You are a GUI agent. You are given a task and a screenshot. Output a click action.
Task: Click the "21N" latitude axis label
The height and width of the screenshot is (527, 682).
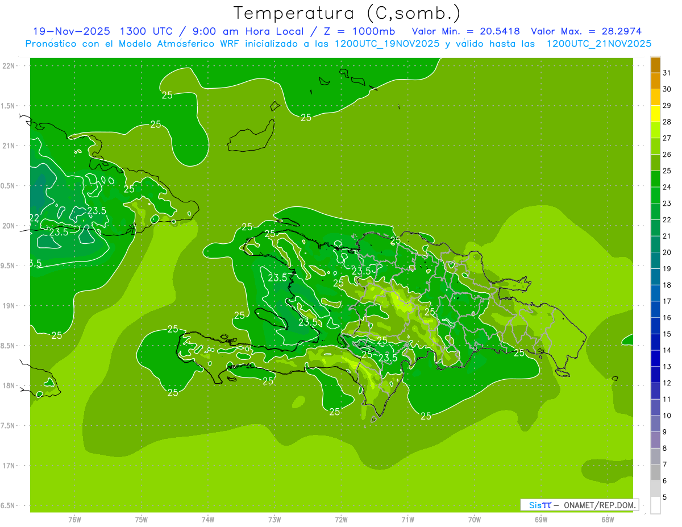(x=9, y=146)
